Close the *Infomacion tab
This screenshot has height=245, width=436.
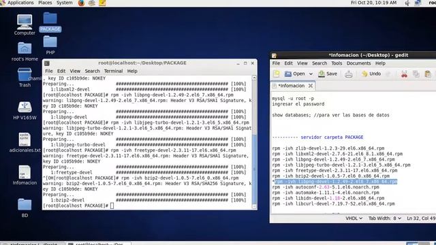tap(311, 86)
